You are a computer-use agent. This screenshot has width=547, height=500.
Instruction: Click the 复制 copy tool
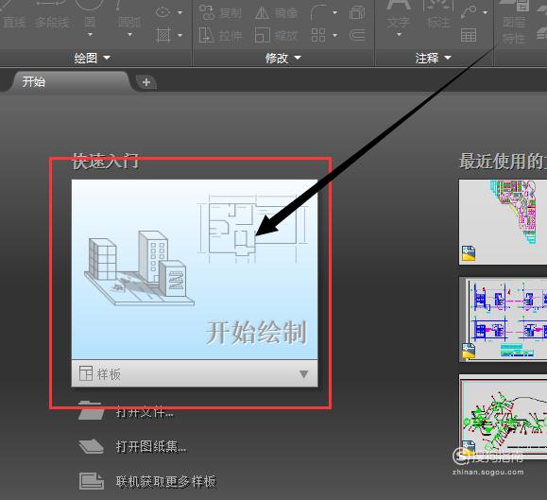220,12
